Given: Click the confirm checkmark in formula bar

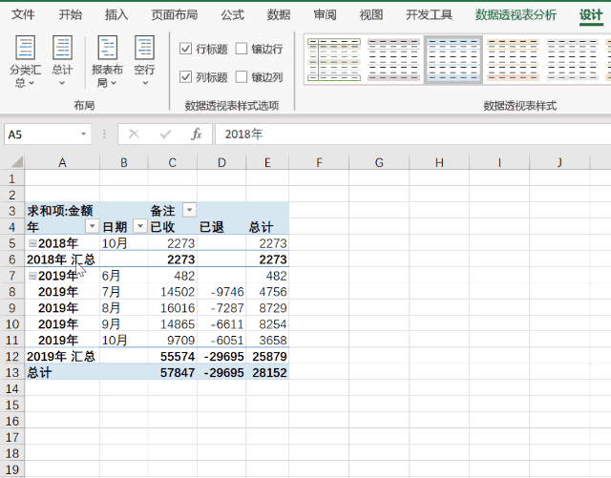Looking at the screenshot, I should coord(165,135).
